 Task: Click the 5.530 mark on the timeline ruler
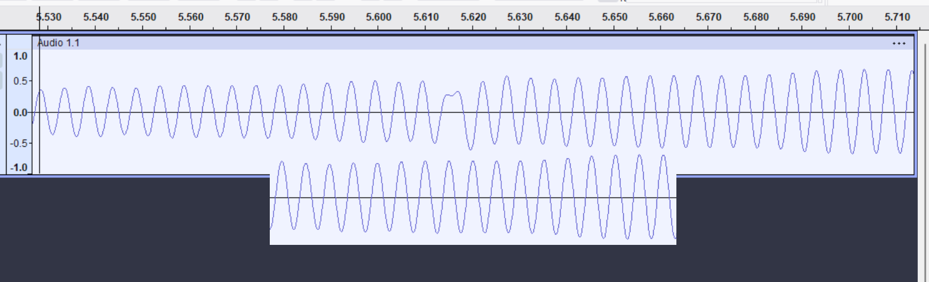(x=49, y=17)
